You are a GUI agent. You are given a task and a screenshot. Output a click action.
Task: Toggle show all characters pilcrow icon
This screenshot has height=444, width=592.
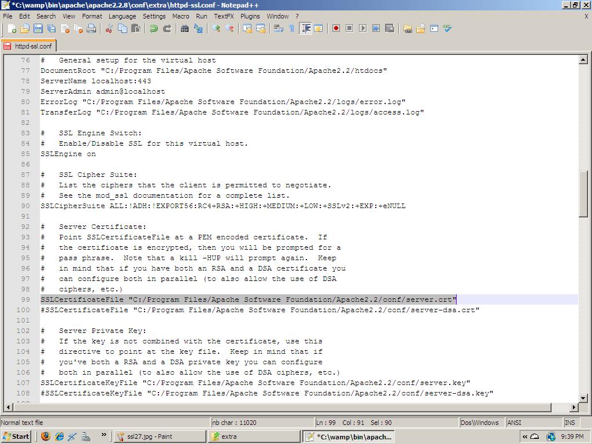point(291,28)
